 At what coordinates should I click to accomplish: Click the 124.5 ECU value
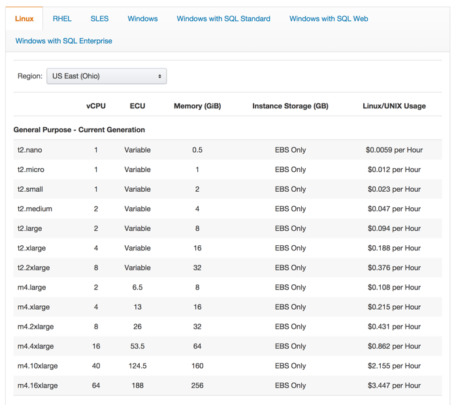(x=137, y=366)
